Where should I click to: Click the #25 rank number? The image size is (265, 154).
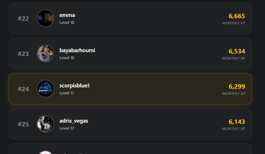pyautogui.click(x=23, y=124)
